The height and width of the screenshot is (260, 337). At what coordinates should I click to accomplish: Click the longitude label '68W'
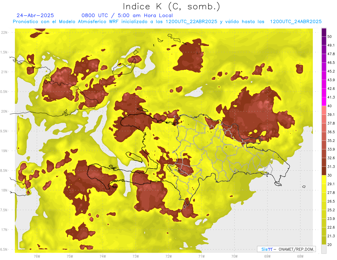(x=300, y=256)
